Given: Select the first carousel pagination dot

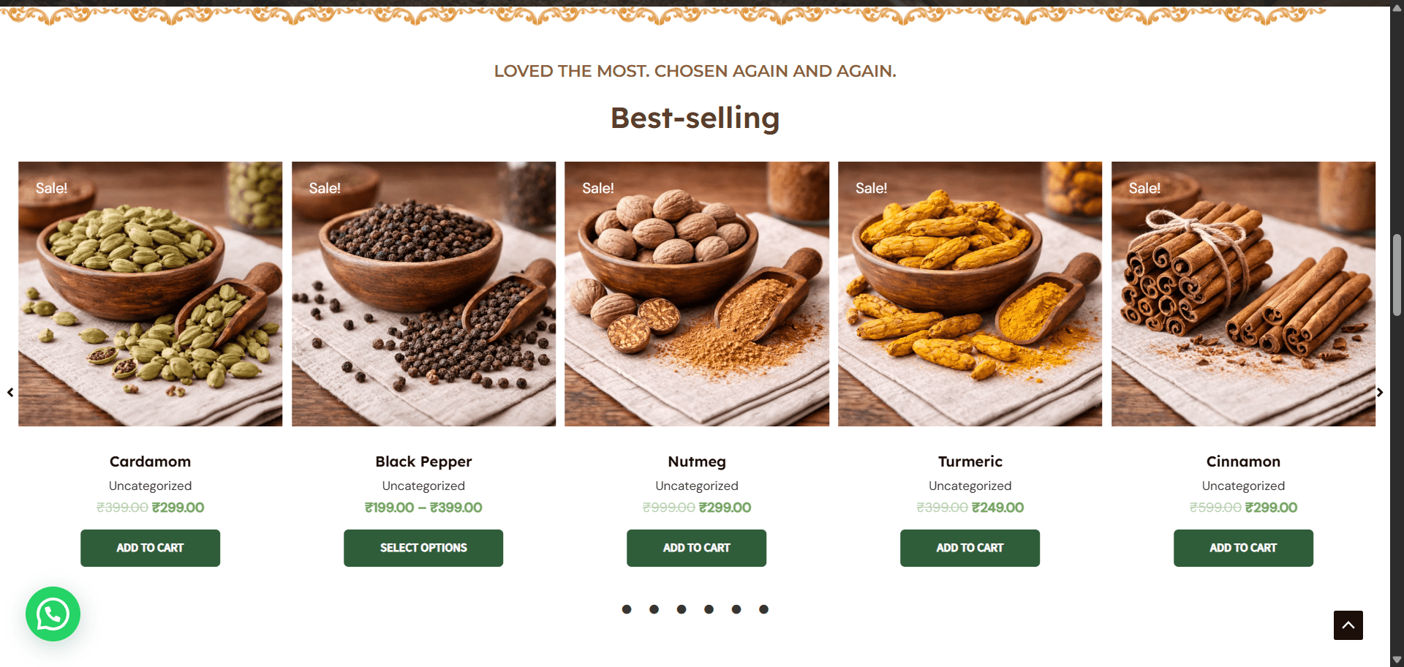Looking at the screenshot, I should 627,609.
